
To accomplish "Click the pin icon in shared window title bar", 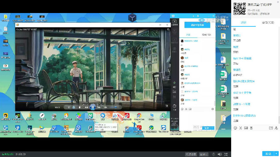I will point(198,16).
